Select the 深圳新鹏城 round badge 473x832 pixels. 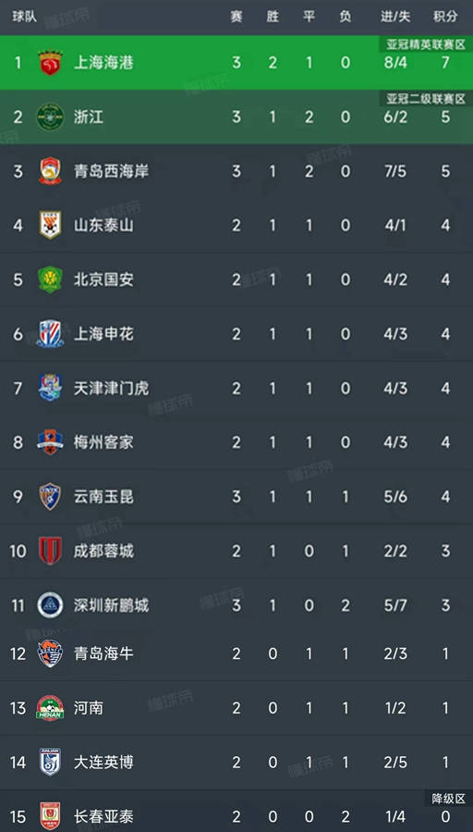pyautogui.click(x=50, y=605)
